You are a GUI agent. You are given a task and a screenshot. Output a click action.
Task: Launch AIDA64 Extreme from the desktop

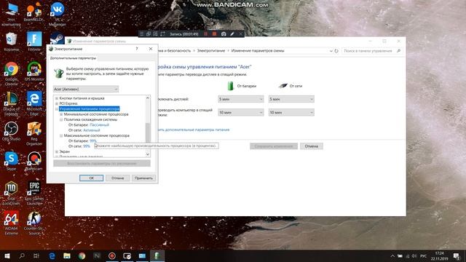click(12, 223)
